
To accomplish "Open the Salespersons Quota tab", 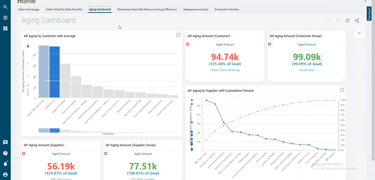I will [196, 9].
